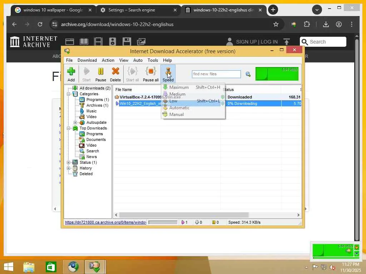366x274 pixels.
Task: Choose Manual speed from the Speed menu
Action: pos(193,115)
